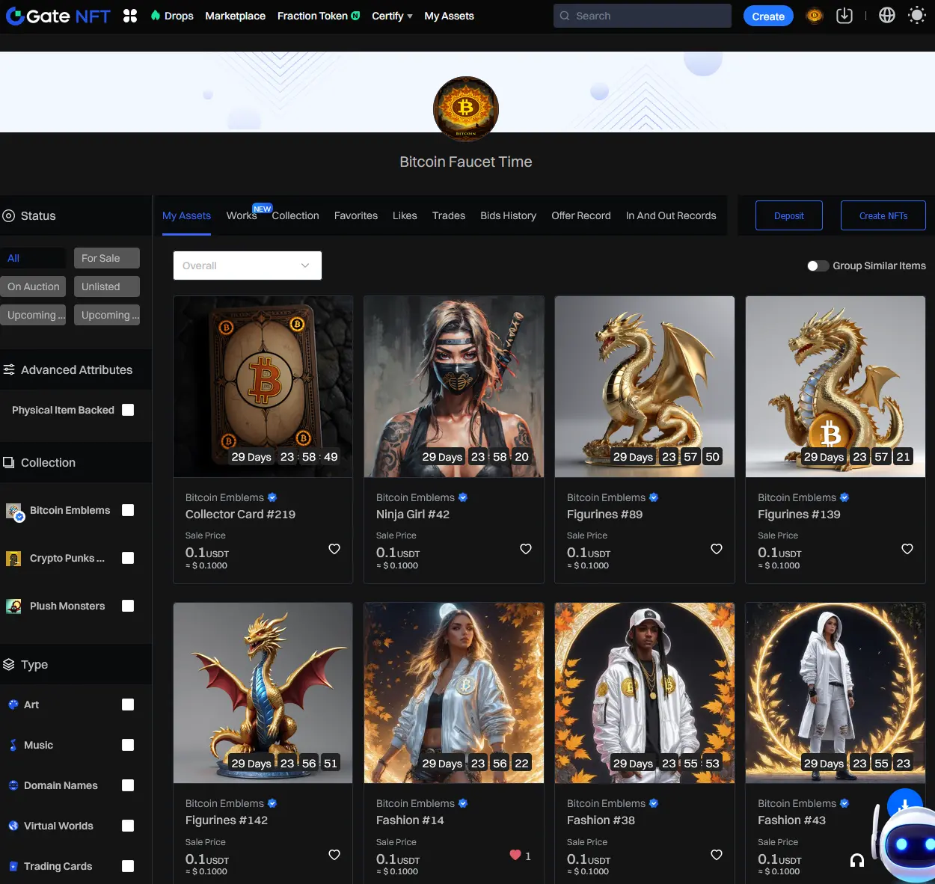Image resolution: width=935 pixels, height=884 pixels.
Task: Open My Assets in top navigation
Action: tap(449, 16)
